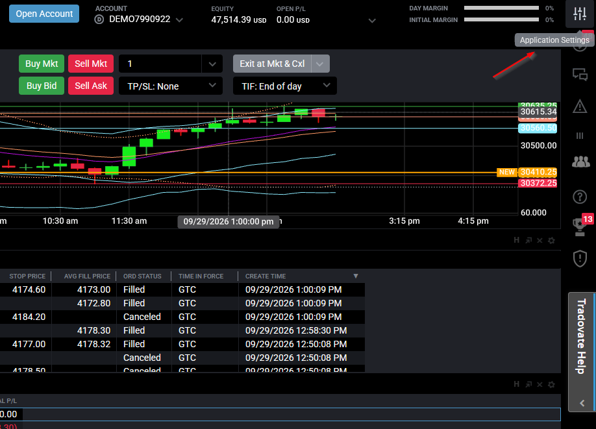
Task: Open the chat bubbles icon in sidebar
Action: [580, 74]
